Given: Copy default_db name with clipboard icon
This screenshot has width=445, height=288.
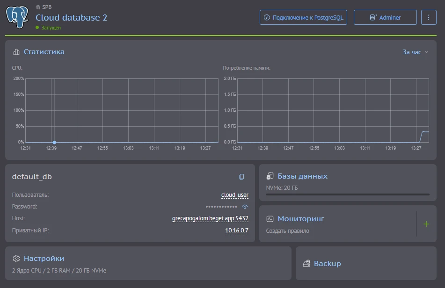Looking at the screenshot, I should pyautogui.click(x=241, y=177).
